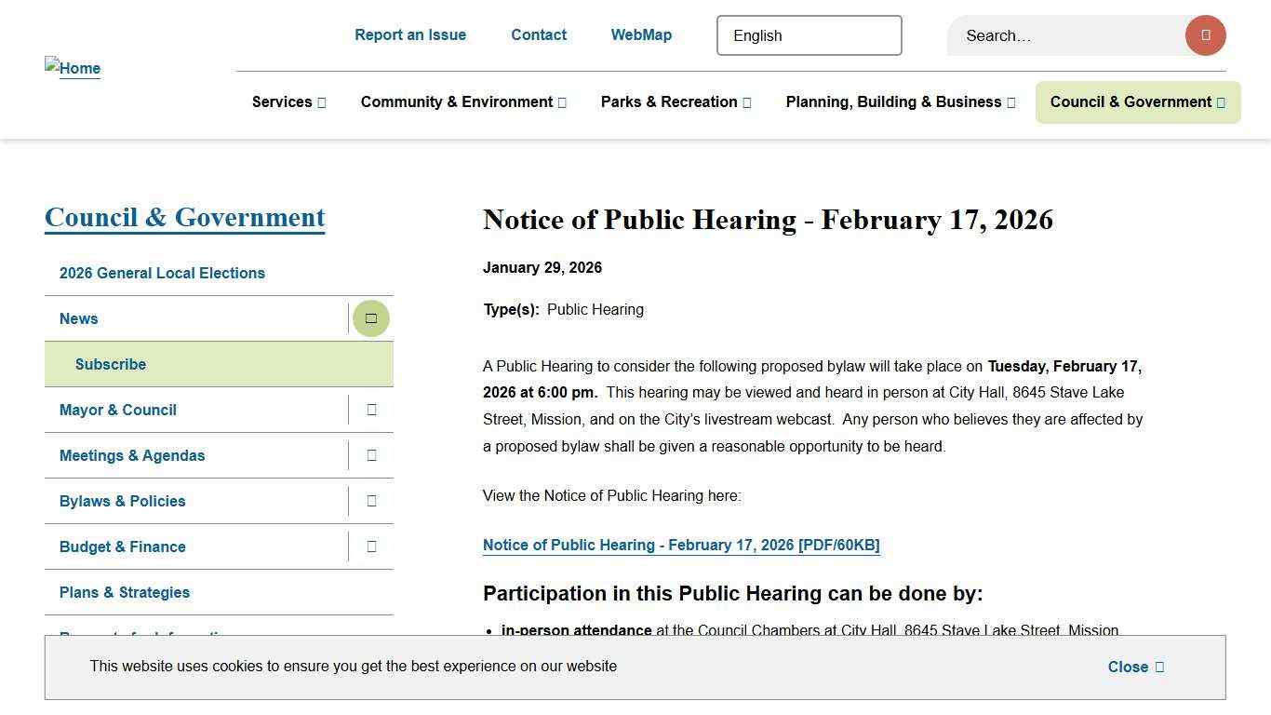Expand the Mayor & Council submenu
The height and width of the screenshot is (715, 1271).
(370, 410)
